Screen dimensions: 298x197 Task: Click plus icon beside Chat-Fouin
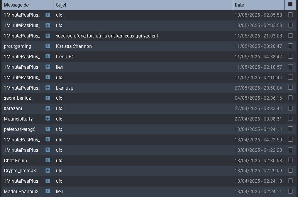tap(48, 160)
